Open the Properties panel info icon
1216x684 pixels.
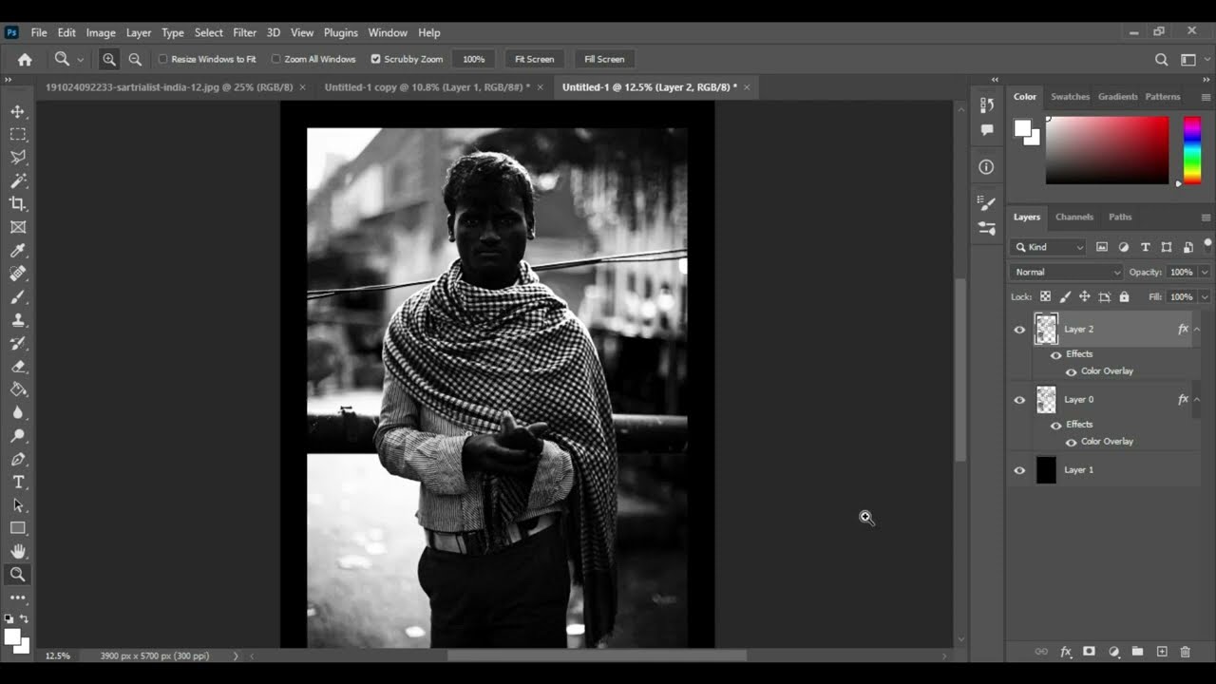[x=986, y=167]
